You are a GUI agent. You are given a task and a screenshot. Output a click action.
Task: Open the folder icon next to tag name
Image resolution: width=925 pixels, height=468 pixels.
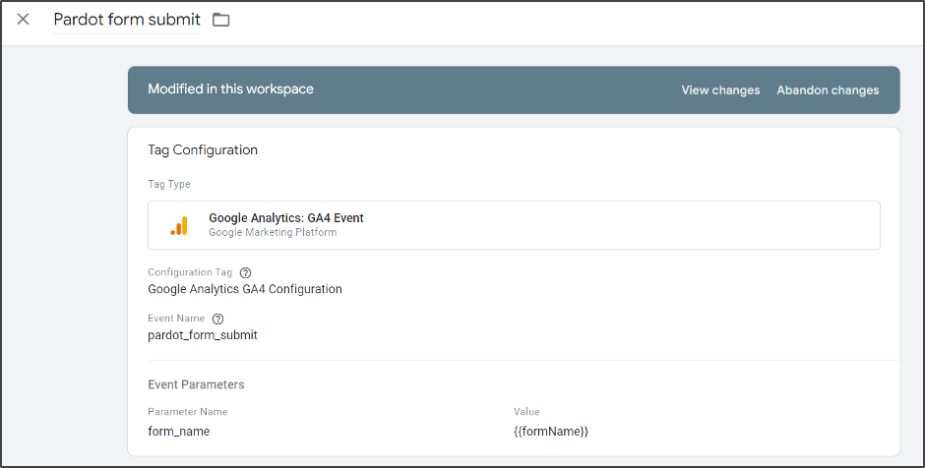tap(221, 20)
